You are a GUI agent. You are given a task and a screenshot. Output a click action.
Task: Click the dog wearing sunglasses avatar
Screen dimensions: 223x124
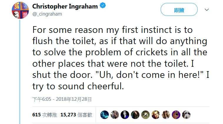pyautogui.click(x=186, y=115)
